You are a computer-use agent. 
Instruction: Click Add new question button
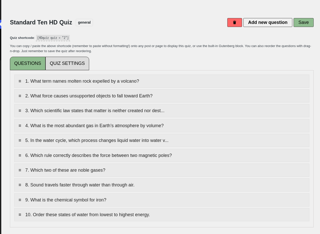(268, 22)
